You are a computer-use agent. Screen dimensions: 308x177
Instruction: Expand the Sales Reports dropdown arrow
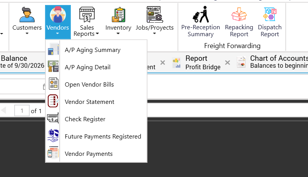click(97, 34)
